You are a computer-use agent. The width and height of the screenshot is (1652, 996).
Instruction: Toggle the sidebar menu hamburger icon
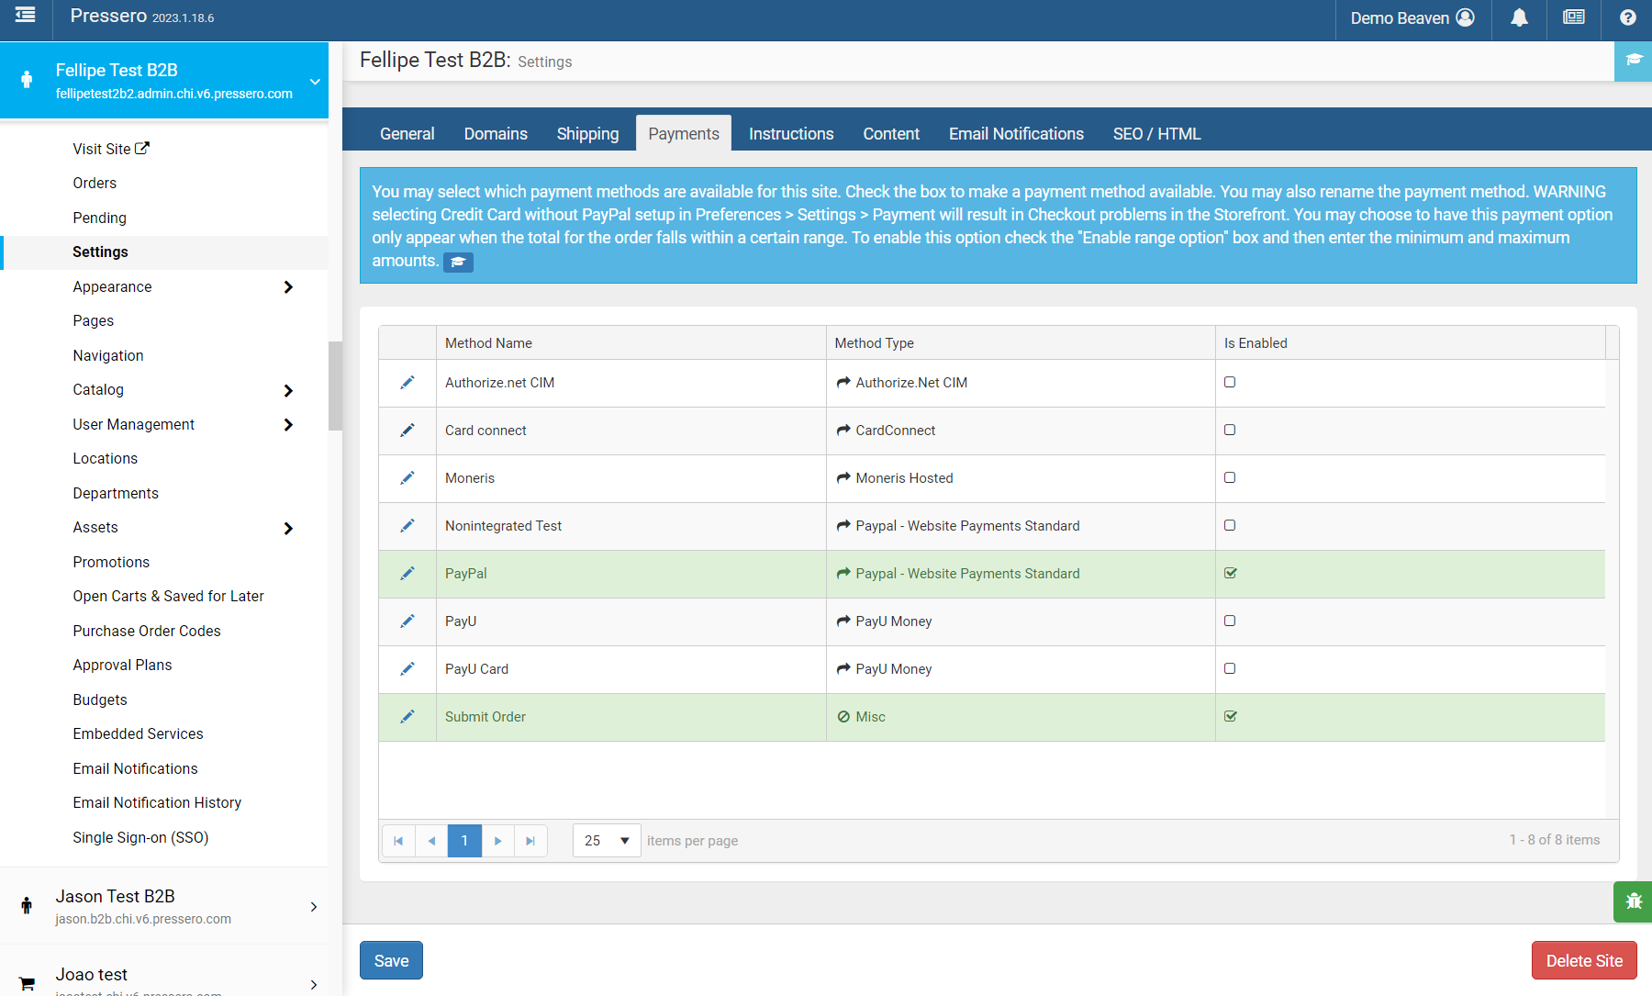[x=26, y=15]
